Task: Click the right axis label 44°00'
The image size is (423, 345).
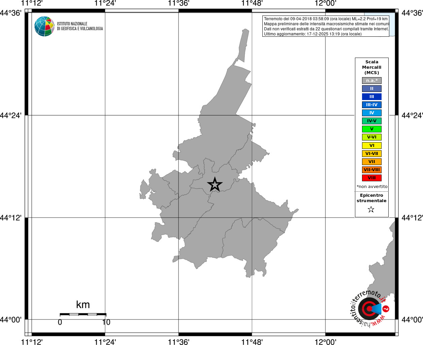Action: [x=412, y=320]
